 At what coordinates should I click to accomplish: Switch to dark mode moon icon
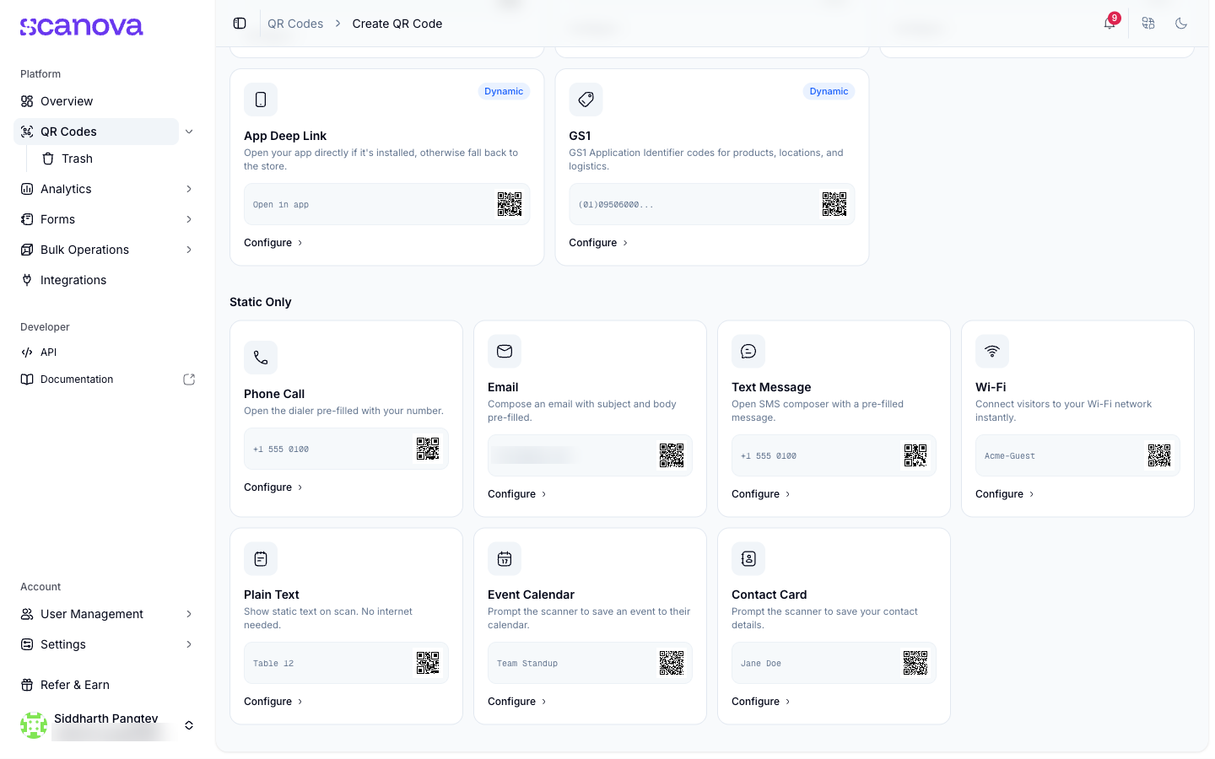point(1181,24)
